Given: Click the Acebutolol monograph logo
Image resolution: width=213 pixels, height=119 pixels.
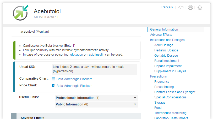Looking at the screenshot, I should tap(21, 13).
